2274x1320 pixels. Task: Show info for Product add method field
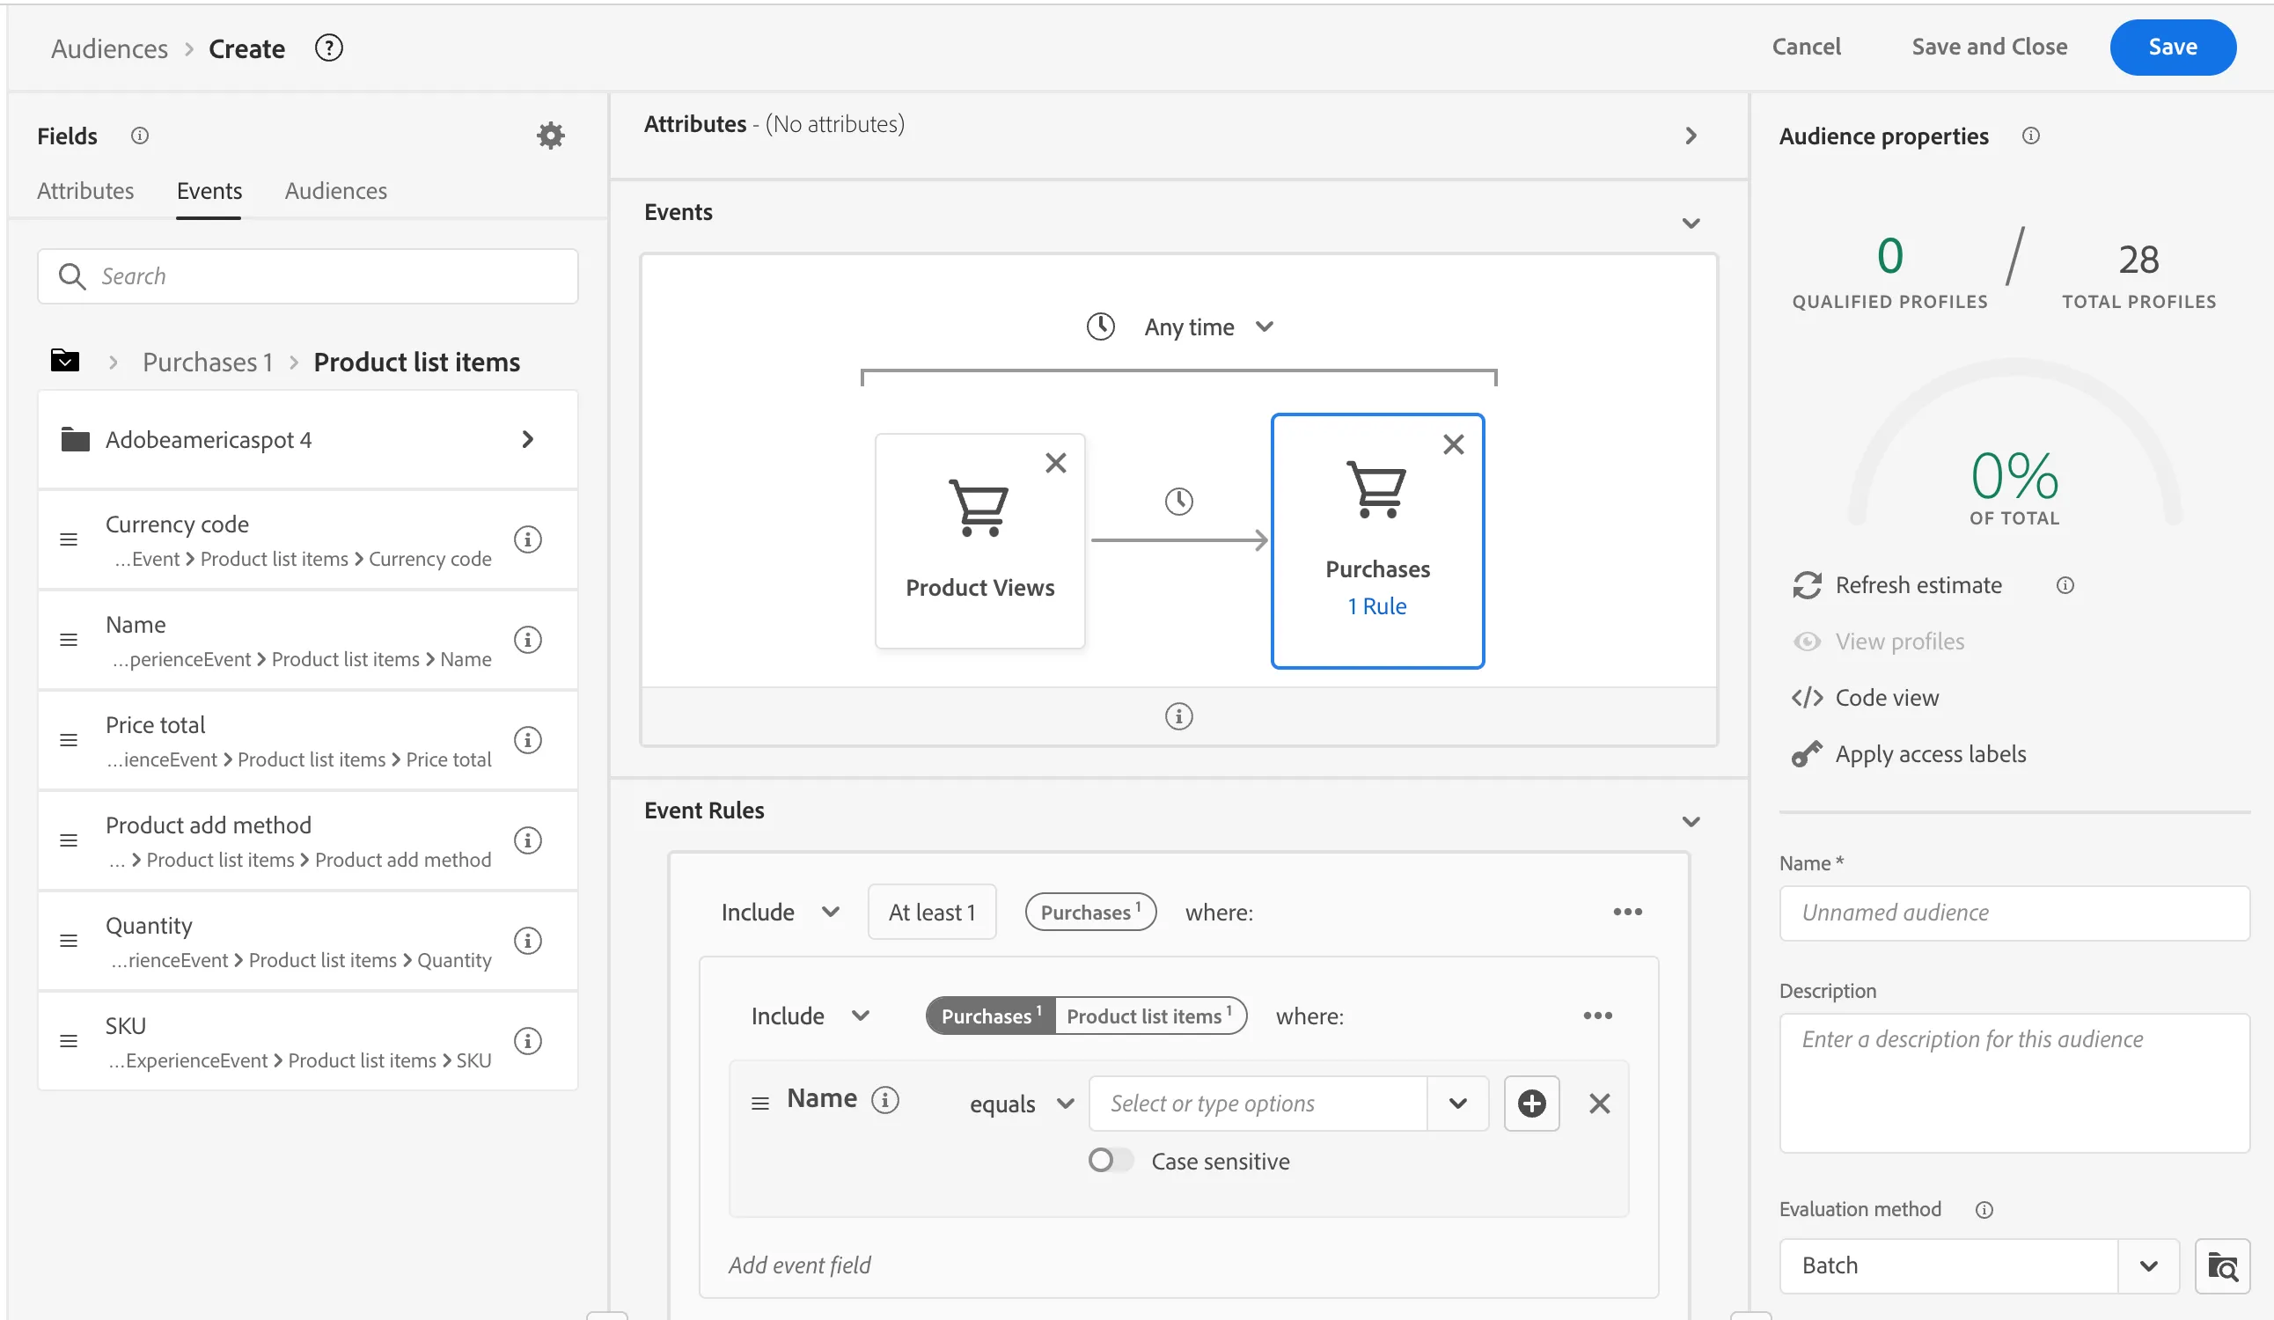[x=528, y=840]
